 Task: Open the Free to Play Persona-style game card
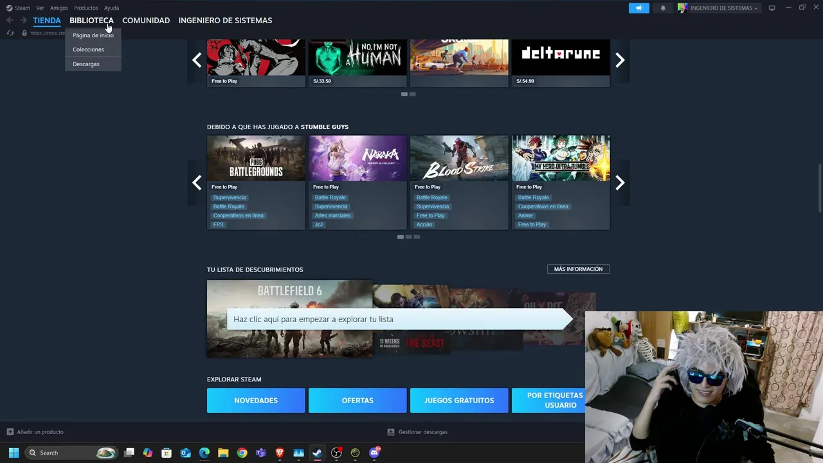coord(256,62)
